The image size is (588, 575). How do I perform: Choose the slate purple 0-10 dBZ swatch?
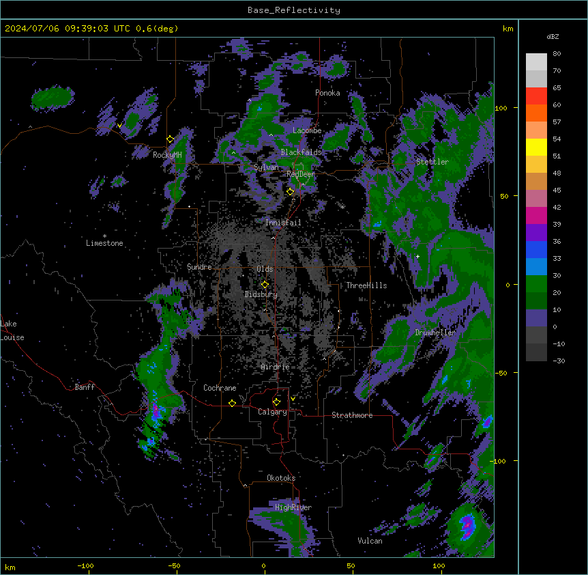[x=536, y=318]
